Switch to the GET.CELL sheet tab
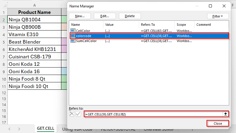Viewport: 236px width, 133px height. point(45,129)
